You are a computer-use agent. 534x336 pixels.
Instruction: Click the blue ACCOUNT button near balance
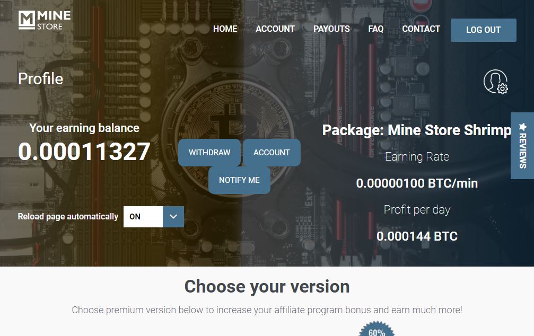(x=272, y=153)
